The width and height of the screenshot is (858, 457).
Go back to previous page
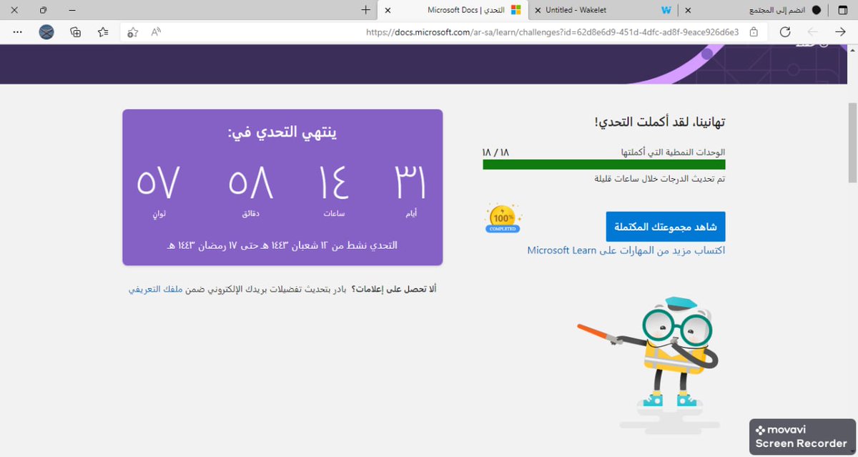point(813,32)
